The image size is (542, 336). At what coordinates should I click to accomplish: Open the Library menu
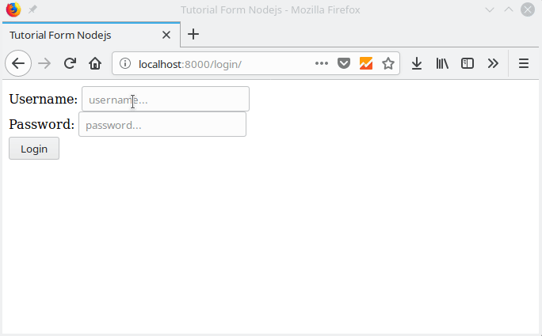(x=442, y=63)
